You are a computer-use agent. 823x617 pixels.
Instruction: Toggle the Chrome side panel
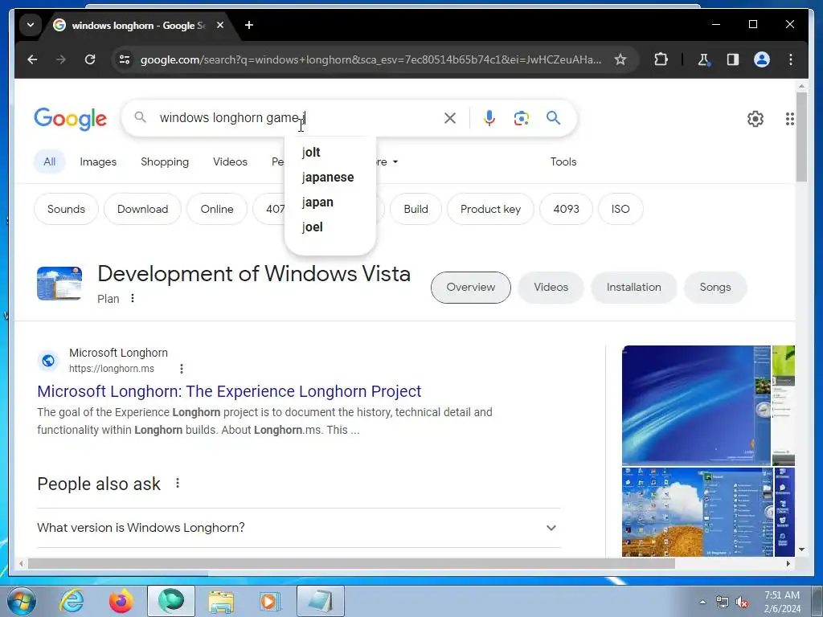pos(733,59)
